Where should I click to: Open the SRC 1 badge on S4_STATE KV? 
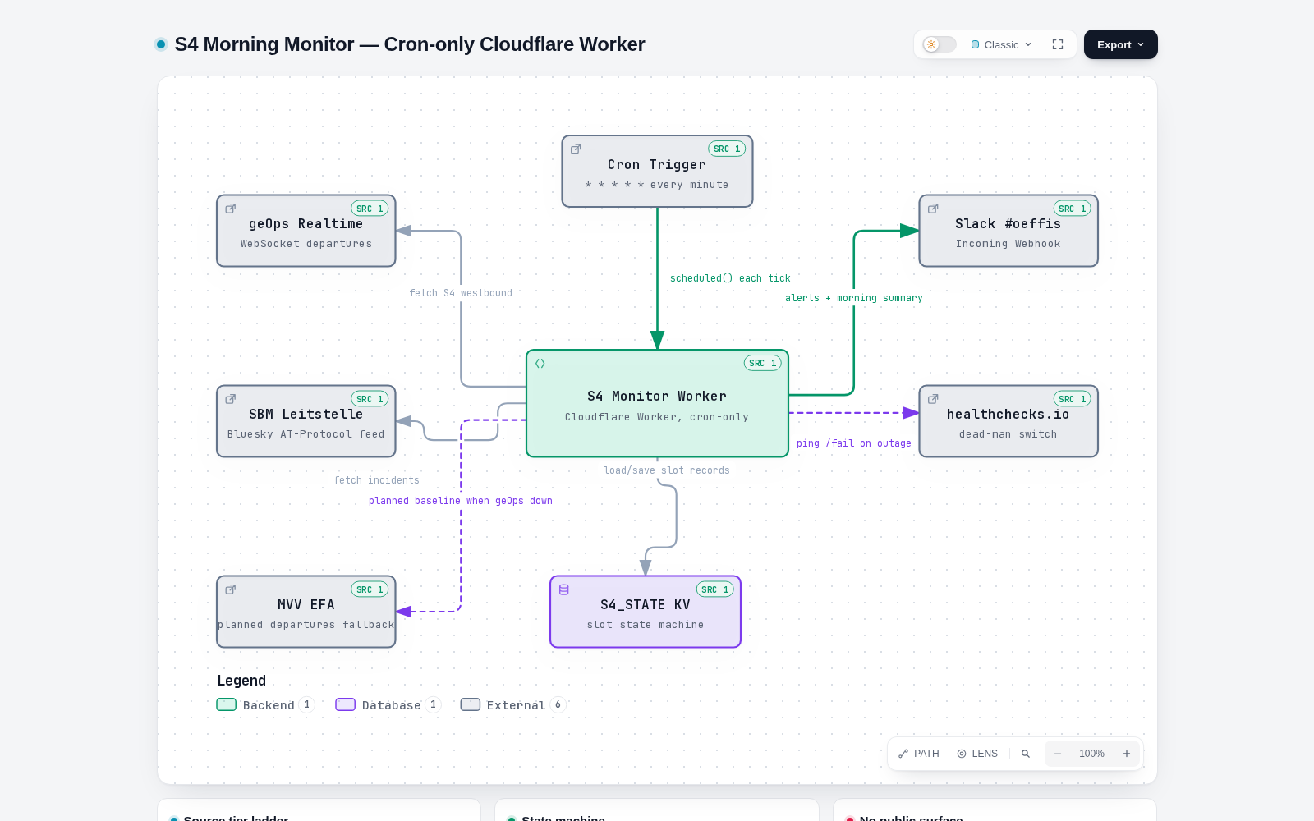pos(714,589)
